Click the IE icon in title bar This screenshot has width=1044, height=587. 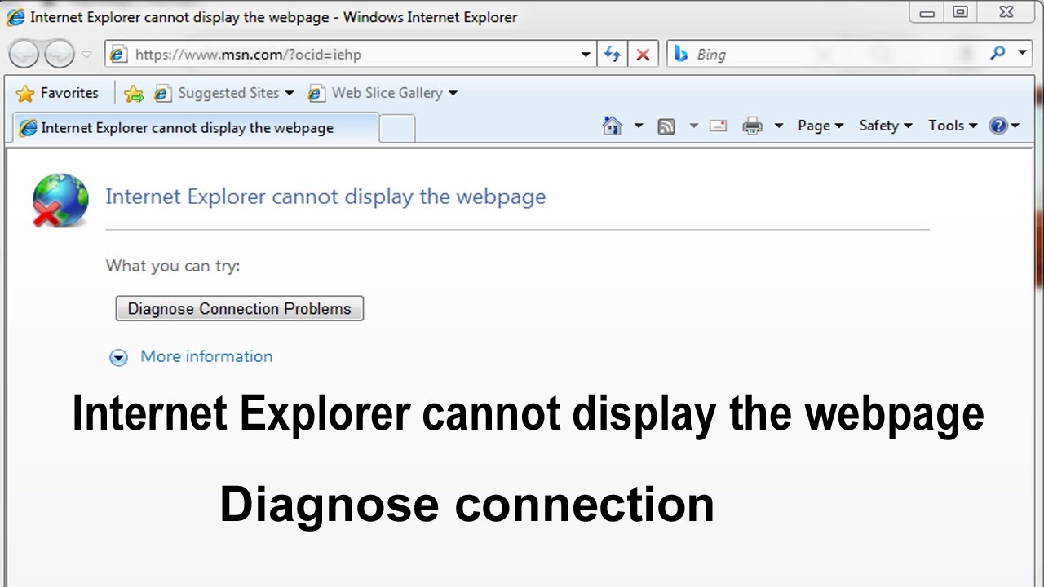point(15,17)
